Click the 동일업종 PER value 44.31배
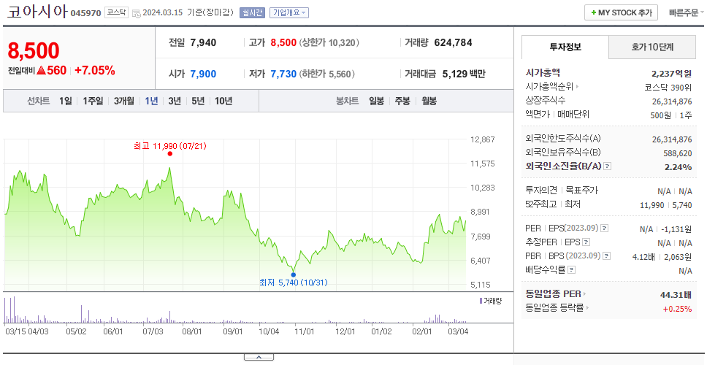The image size is (707, 365). click(676, 295)
